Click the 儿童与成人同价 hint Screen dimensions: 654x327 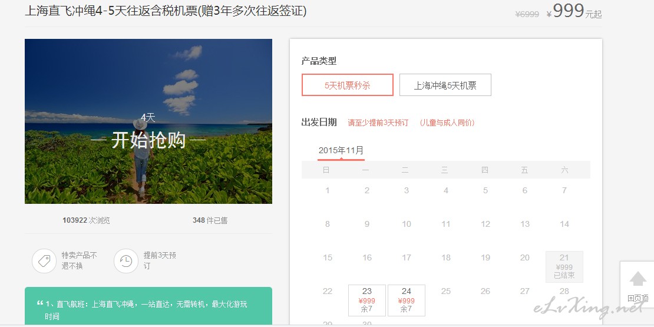point(447,123)
